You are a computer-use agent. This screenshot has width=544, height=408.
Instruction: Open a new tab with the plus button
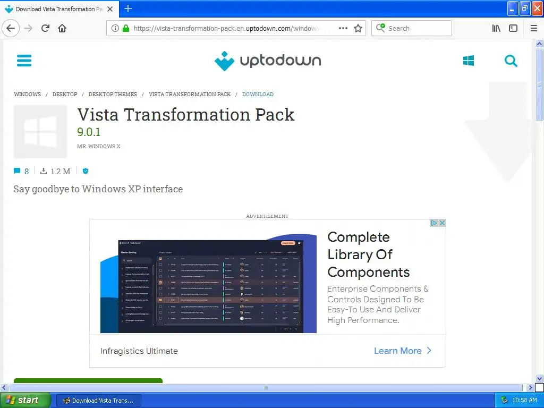pyautogui.click(x=128, y=8)
